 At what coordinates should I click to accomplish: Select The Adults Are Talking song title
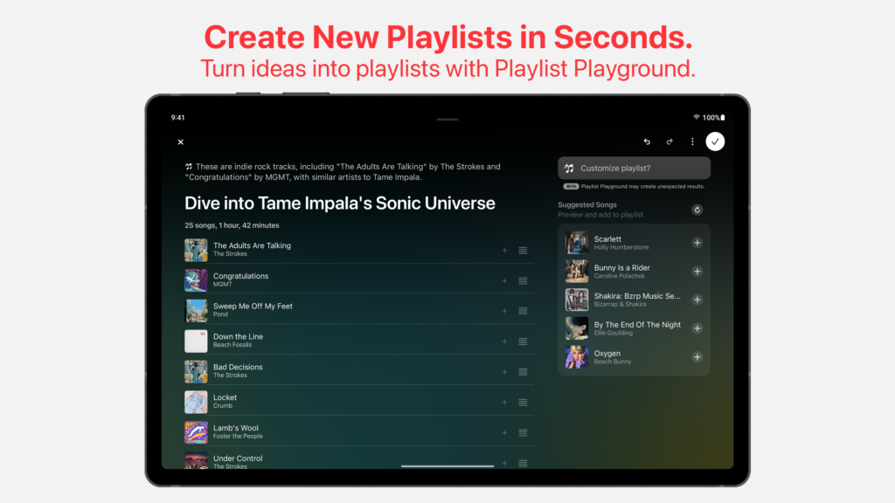[252, 245]
